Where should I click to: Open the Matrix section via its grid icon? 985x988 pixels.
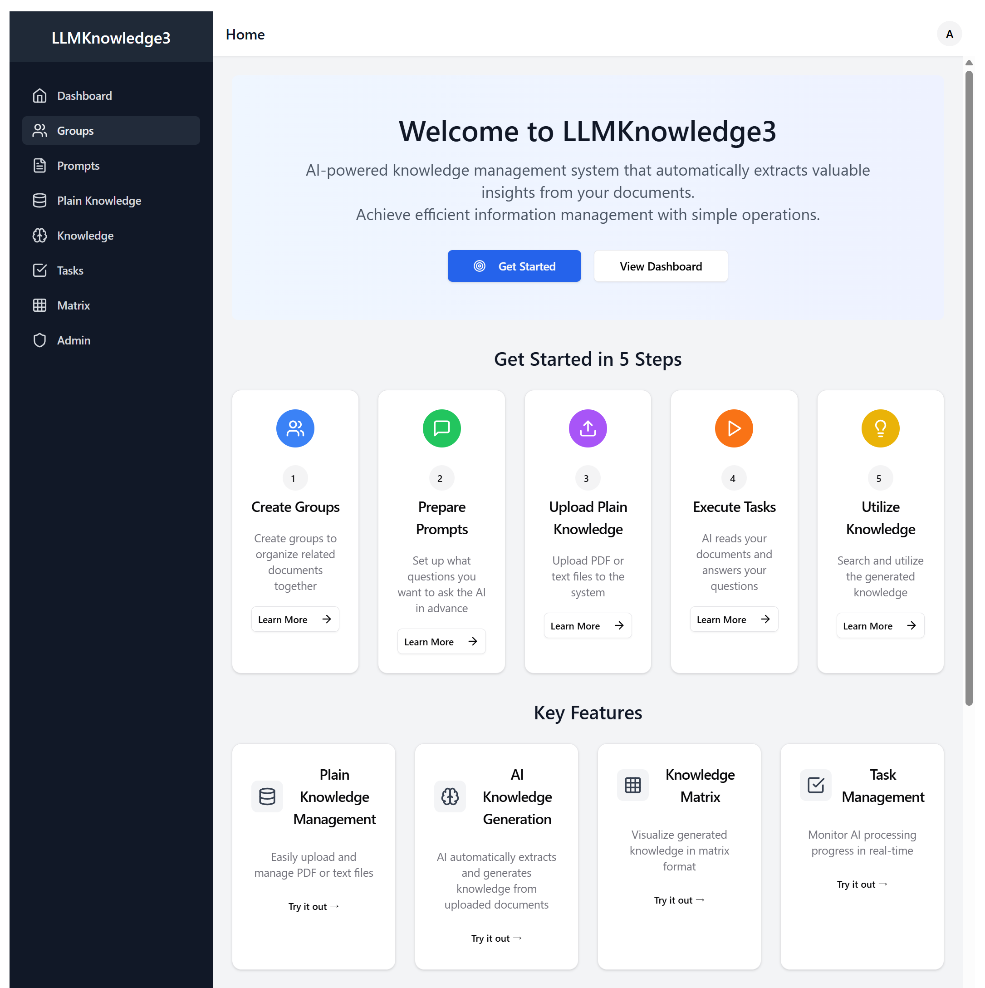(x=40, y=305)
